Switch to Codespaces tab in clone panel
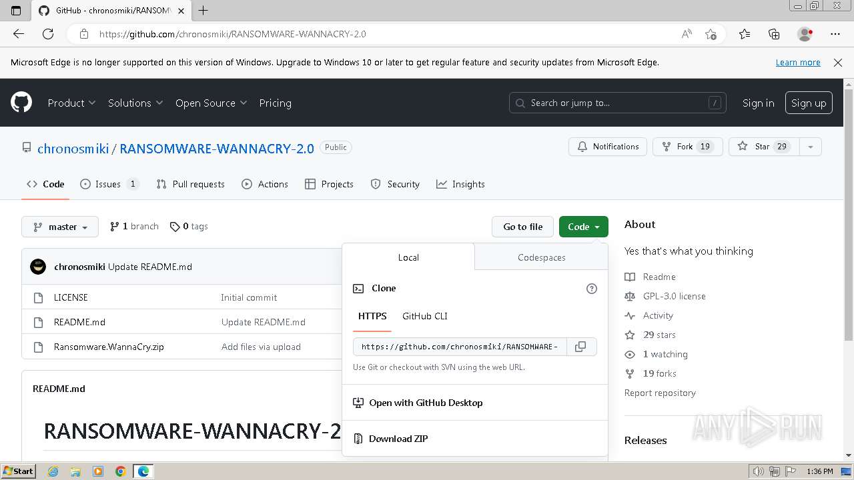854x480 pixels. [541, 257]
